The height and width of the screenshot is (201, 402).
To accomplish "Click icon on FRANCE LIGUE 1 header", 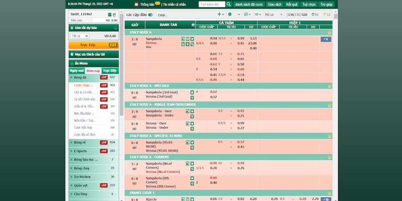I will click(x=330, y=193).
